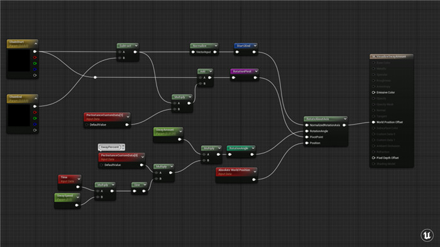Click the disabled Base Color pin label
The width and height of the screenshot is (440, 247).
pyautogui.click(x=383, y=63)
